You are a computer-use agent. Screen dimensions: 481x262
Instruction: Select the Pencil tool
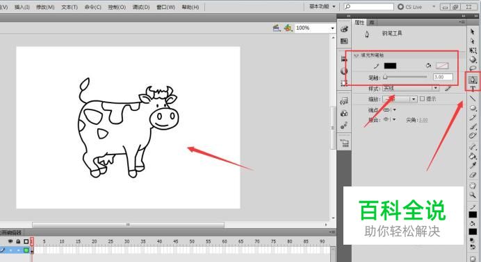473,117
